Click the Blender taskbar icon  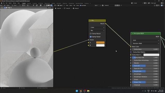click(81, 91)
